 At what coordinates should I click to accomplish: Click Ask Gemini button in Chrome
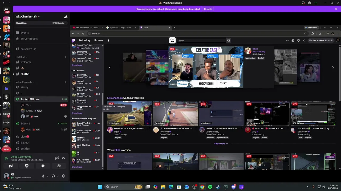point(311,28)
